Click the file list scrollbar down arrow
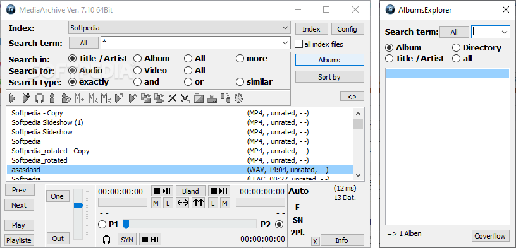This screenshot has height=248, width=516. coord(359,175)
